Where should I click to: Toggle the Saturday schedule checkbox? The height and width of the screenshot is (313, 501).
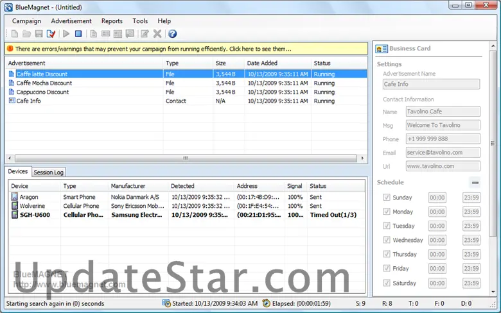[387, 283]
